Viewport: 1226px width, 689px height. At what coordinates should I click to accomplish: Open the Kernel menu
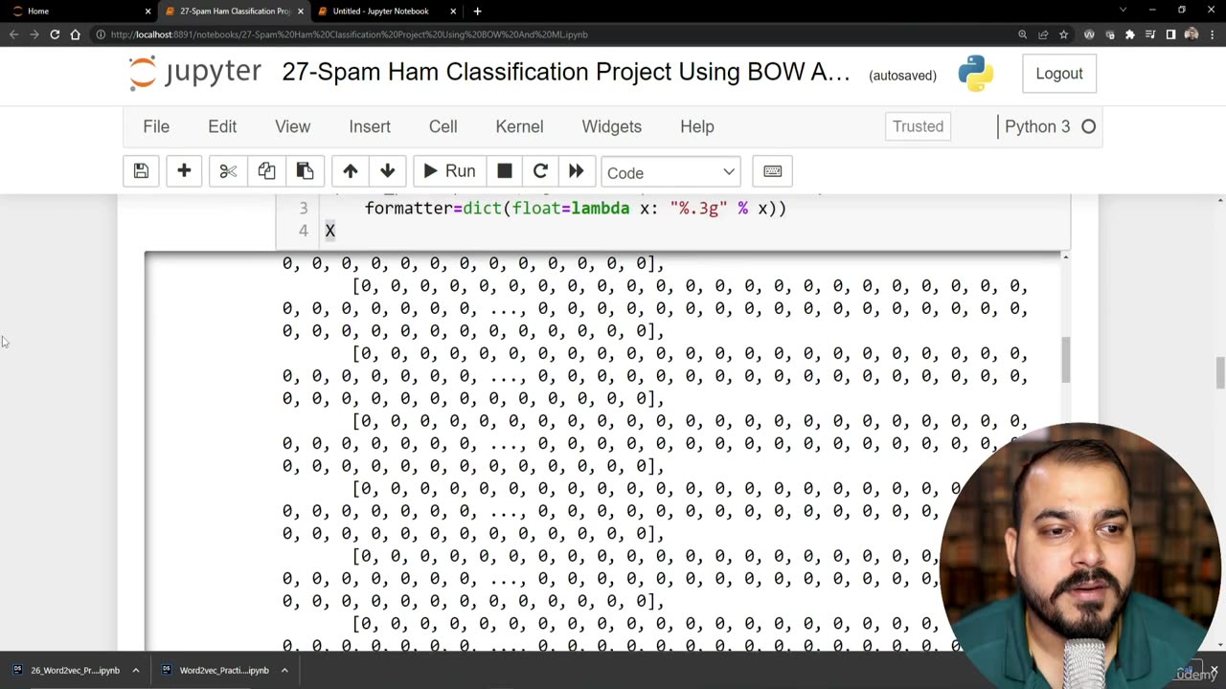point(519,126)
